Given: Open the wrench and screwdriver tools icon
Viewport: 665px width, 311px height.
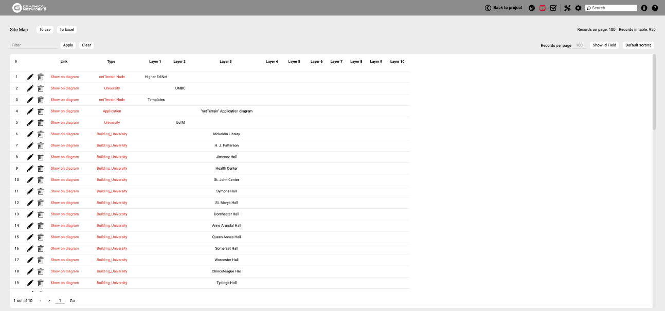Looking at the screenshot, I should coord(567,8).
